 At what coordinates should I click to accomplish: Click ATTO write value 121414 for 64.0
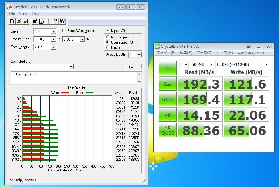(120, 129)
